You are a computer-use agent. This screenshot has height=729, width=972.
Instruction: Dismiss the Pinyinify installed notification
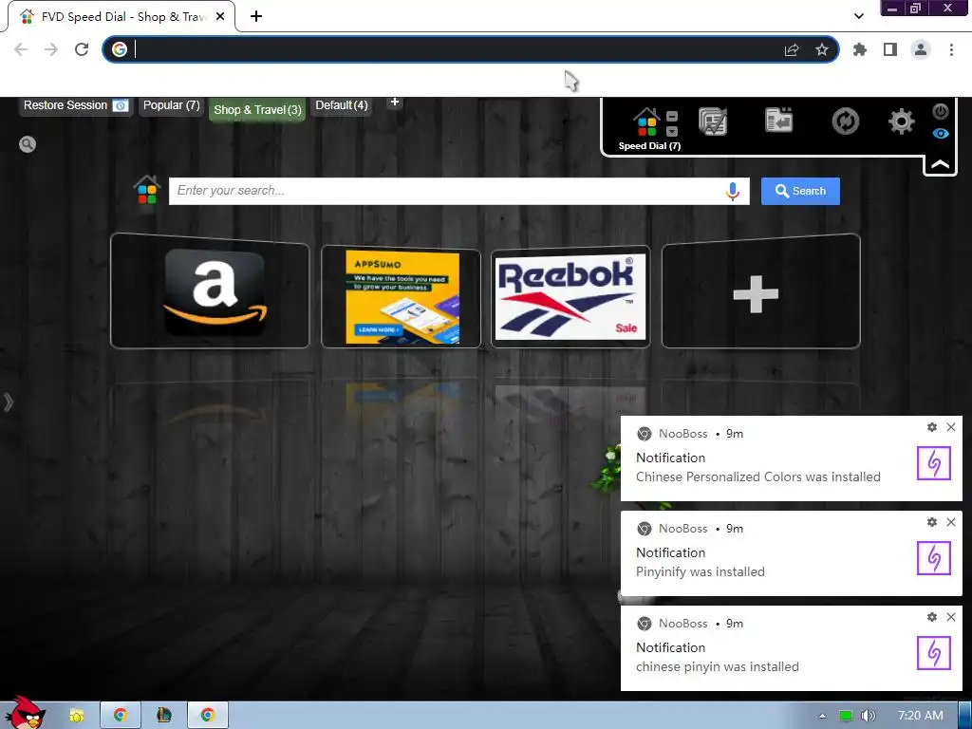click(x=951, y=522)
